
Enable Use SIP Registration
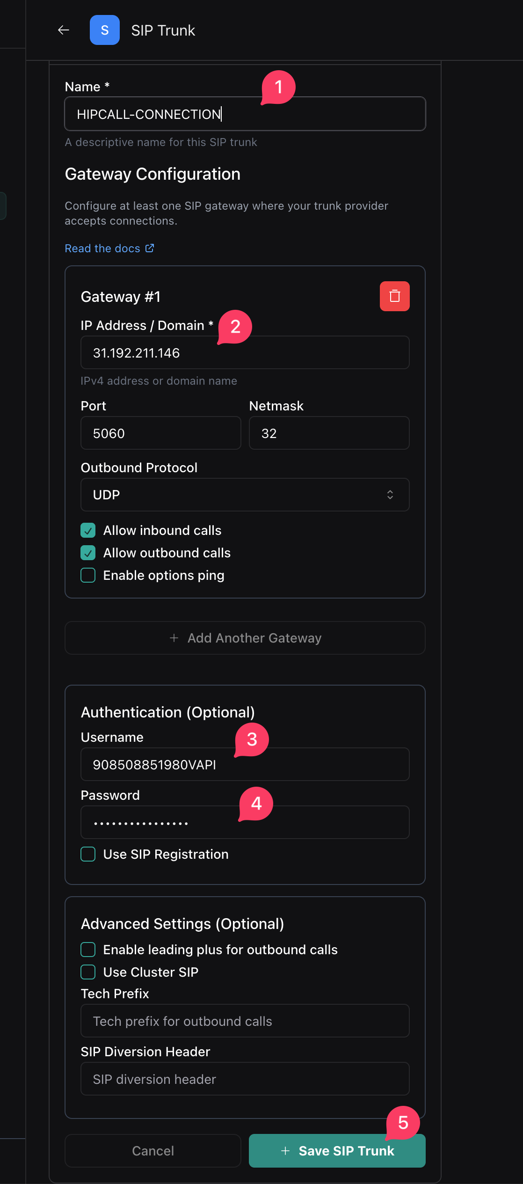click(88, 854)
